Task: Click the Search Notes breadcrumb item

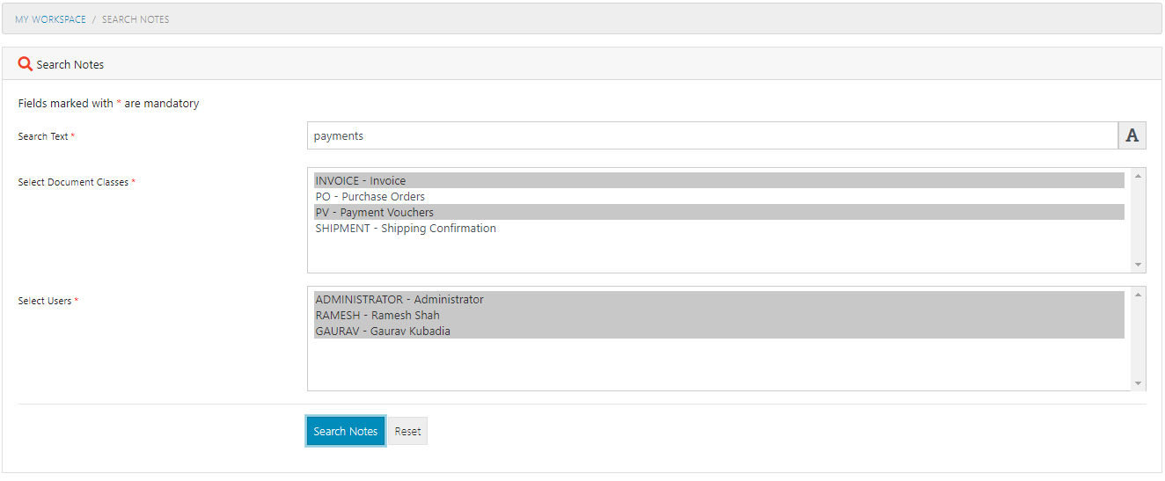Action: coord(136,19)
